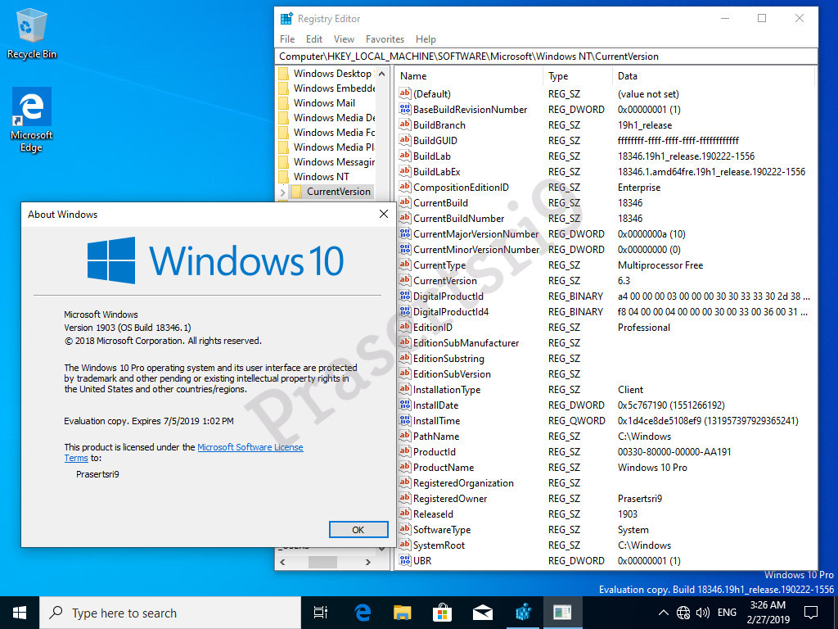Select the UBR DWORD value icon
The image size is (838, 629).
404,560
